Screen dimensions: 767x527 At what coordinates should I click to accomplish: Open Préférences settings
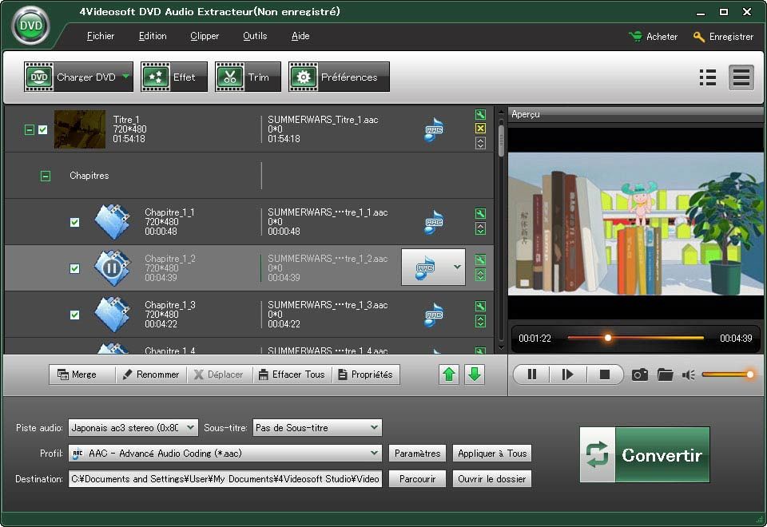[339, 77]
